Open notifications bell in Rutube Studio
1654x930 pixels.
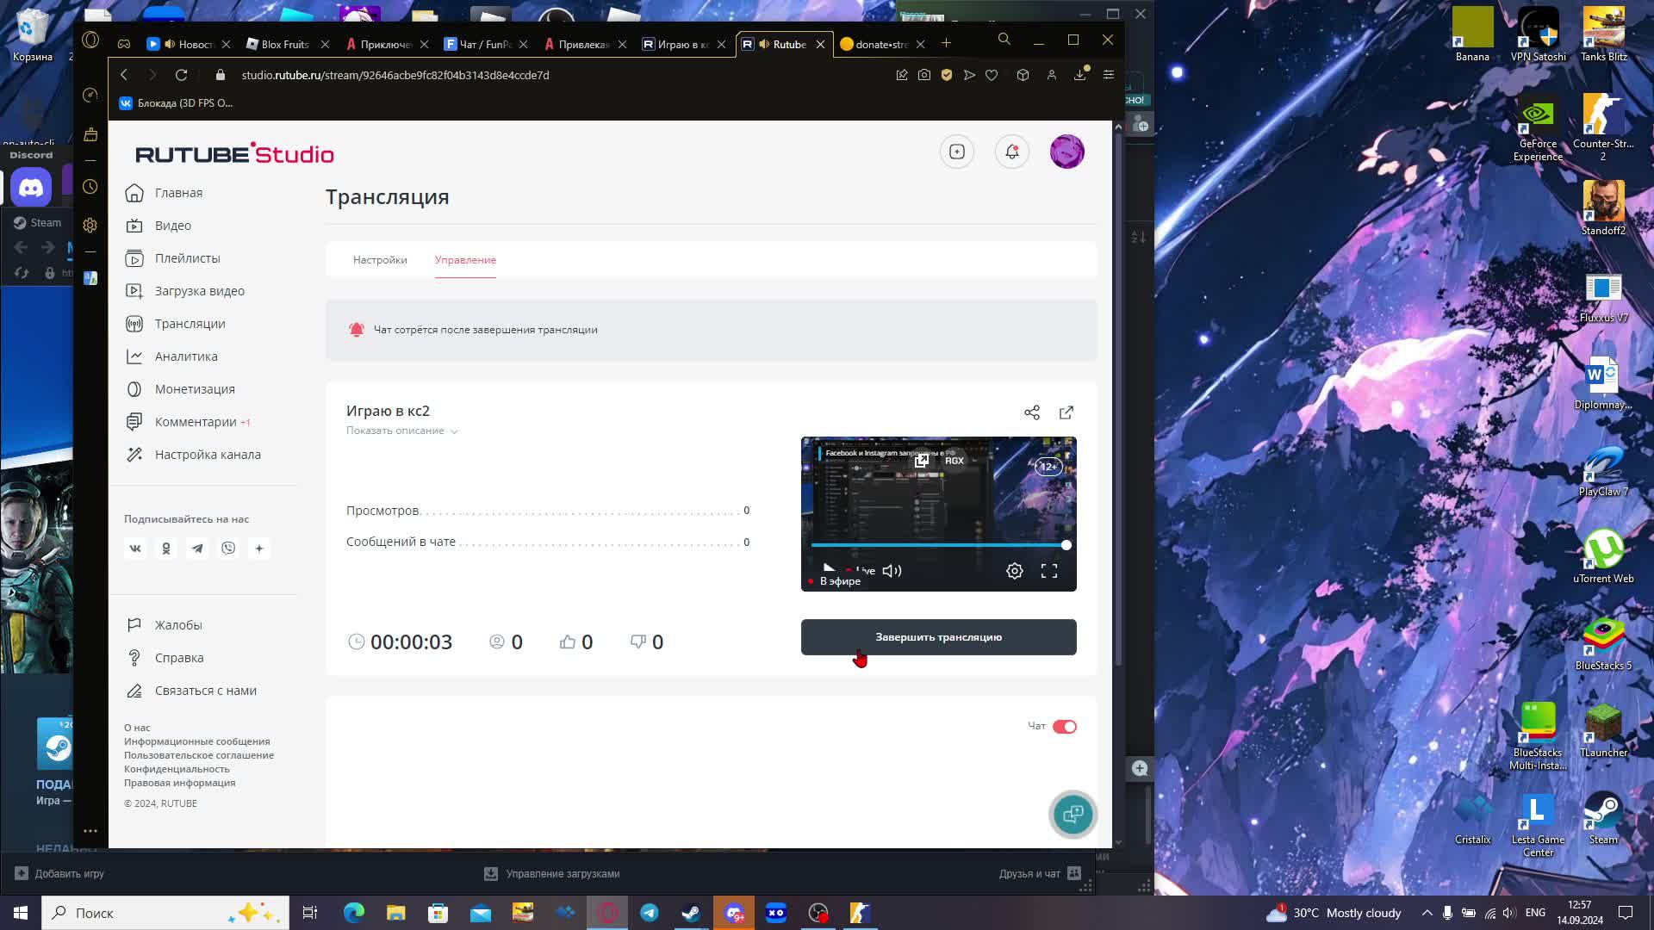point(1012,152)
